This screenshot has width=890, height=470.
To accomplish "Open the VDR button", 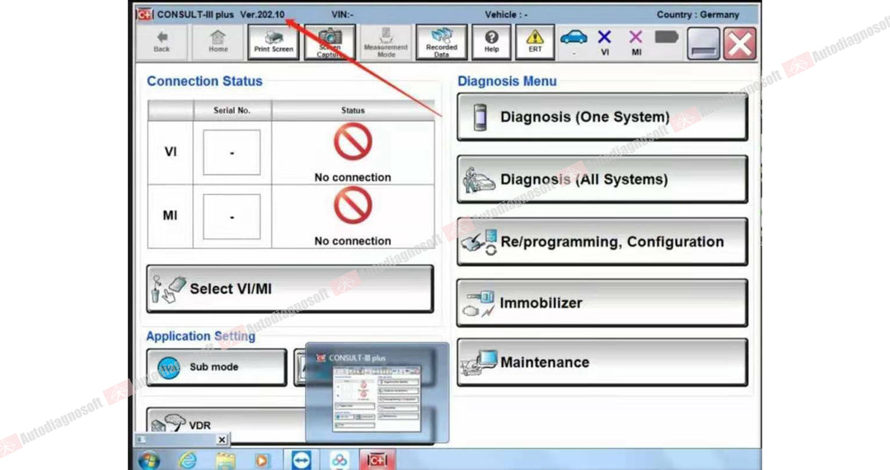I will point(226,426).
